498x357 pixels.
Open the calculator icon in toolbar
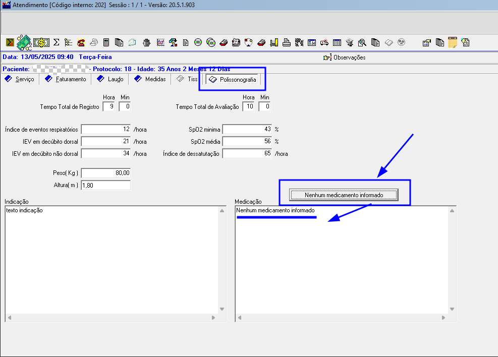106,42
